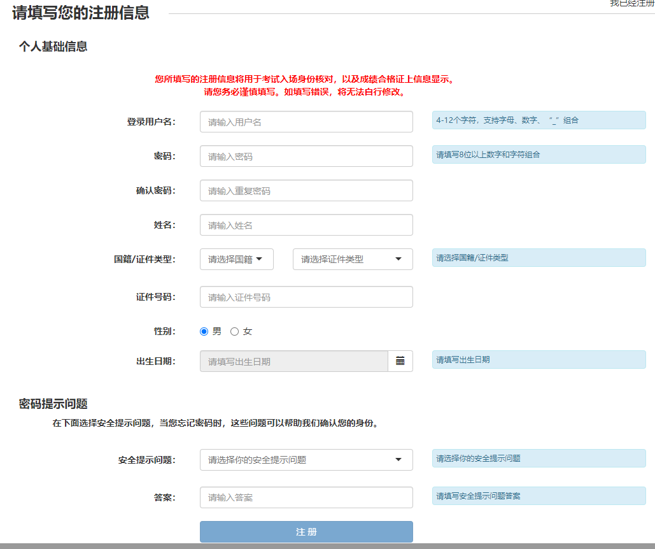Image resolution: width=655 pixels, height=549 pixels.
Task: Click the password input field
Action: point(306,156)
